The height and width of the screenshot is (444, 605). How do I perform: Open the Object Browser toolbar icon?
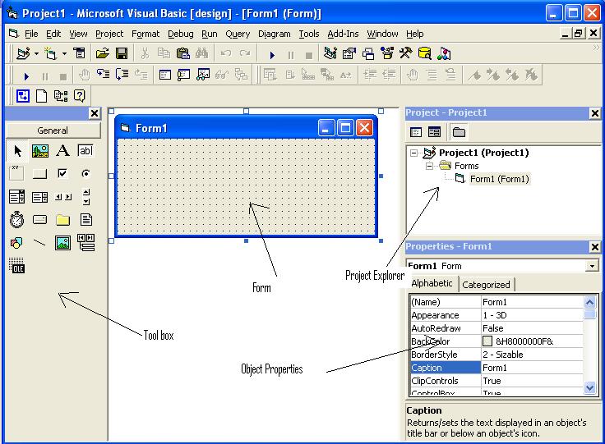pyautogui.click(x=387, y=53)
